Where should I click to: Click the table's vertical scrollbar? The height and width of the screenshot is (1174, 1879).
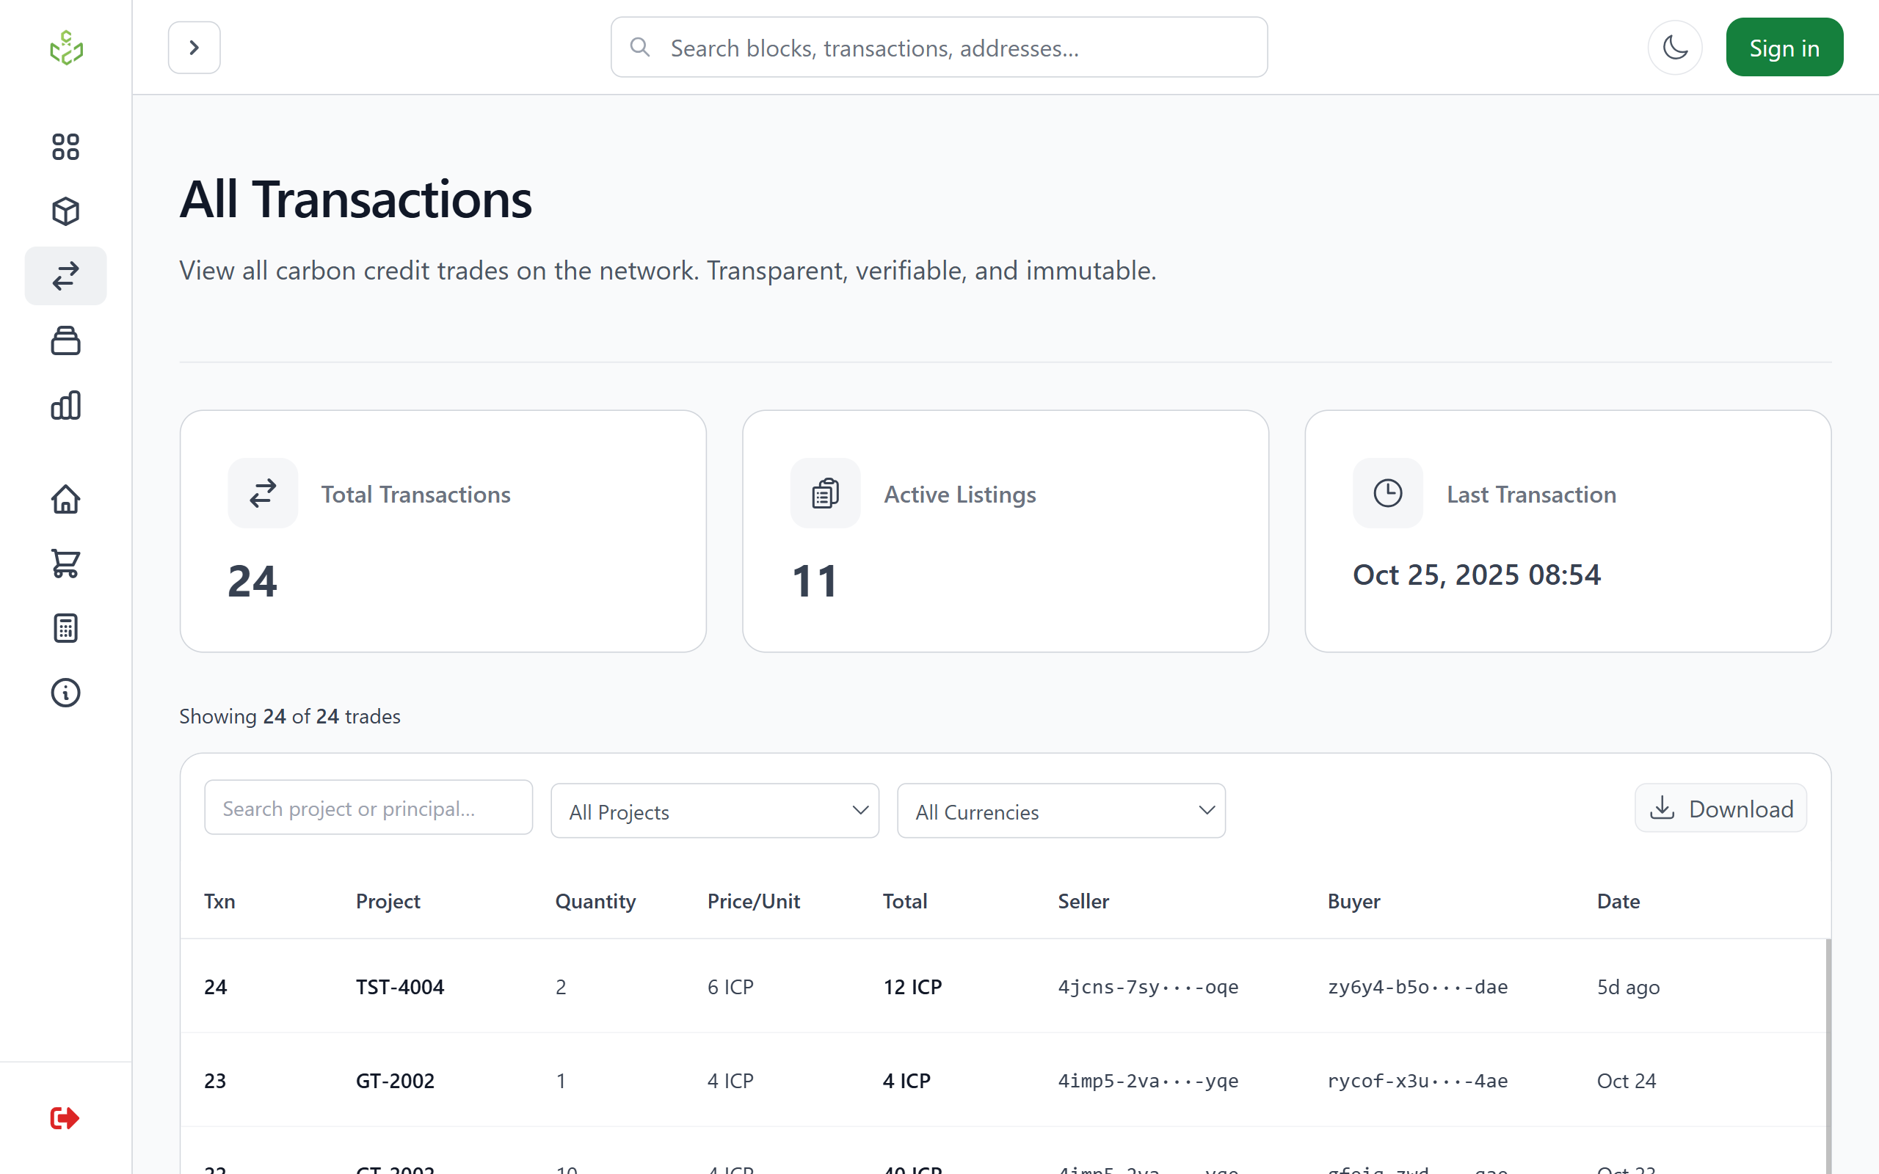pyautogui.click(x=1828, y=1056)
